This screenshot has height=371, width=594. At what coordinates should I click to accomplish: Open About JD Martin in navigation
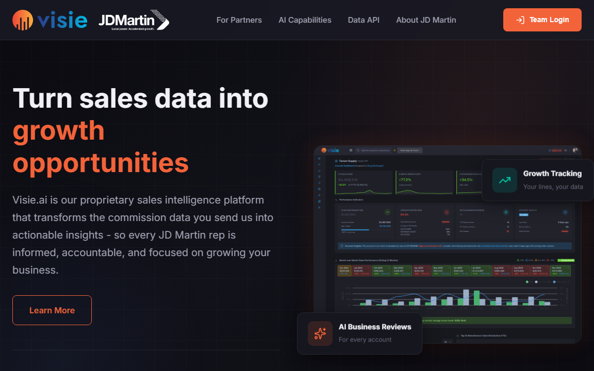[426, 20]
